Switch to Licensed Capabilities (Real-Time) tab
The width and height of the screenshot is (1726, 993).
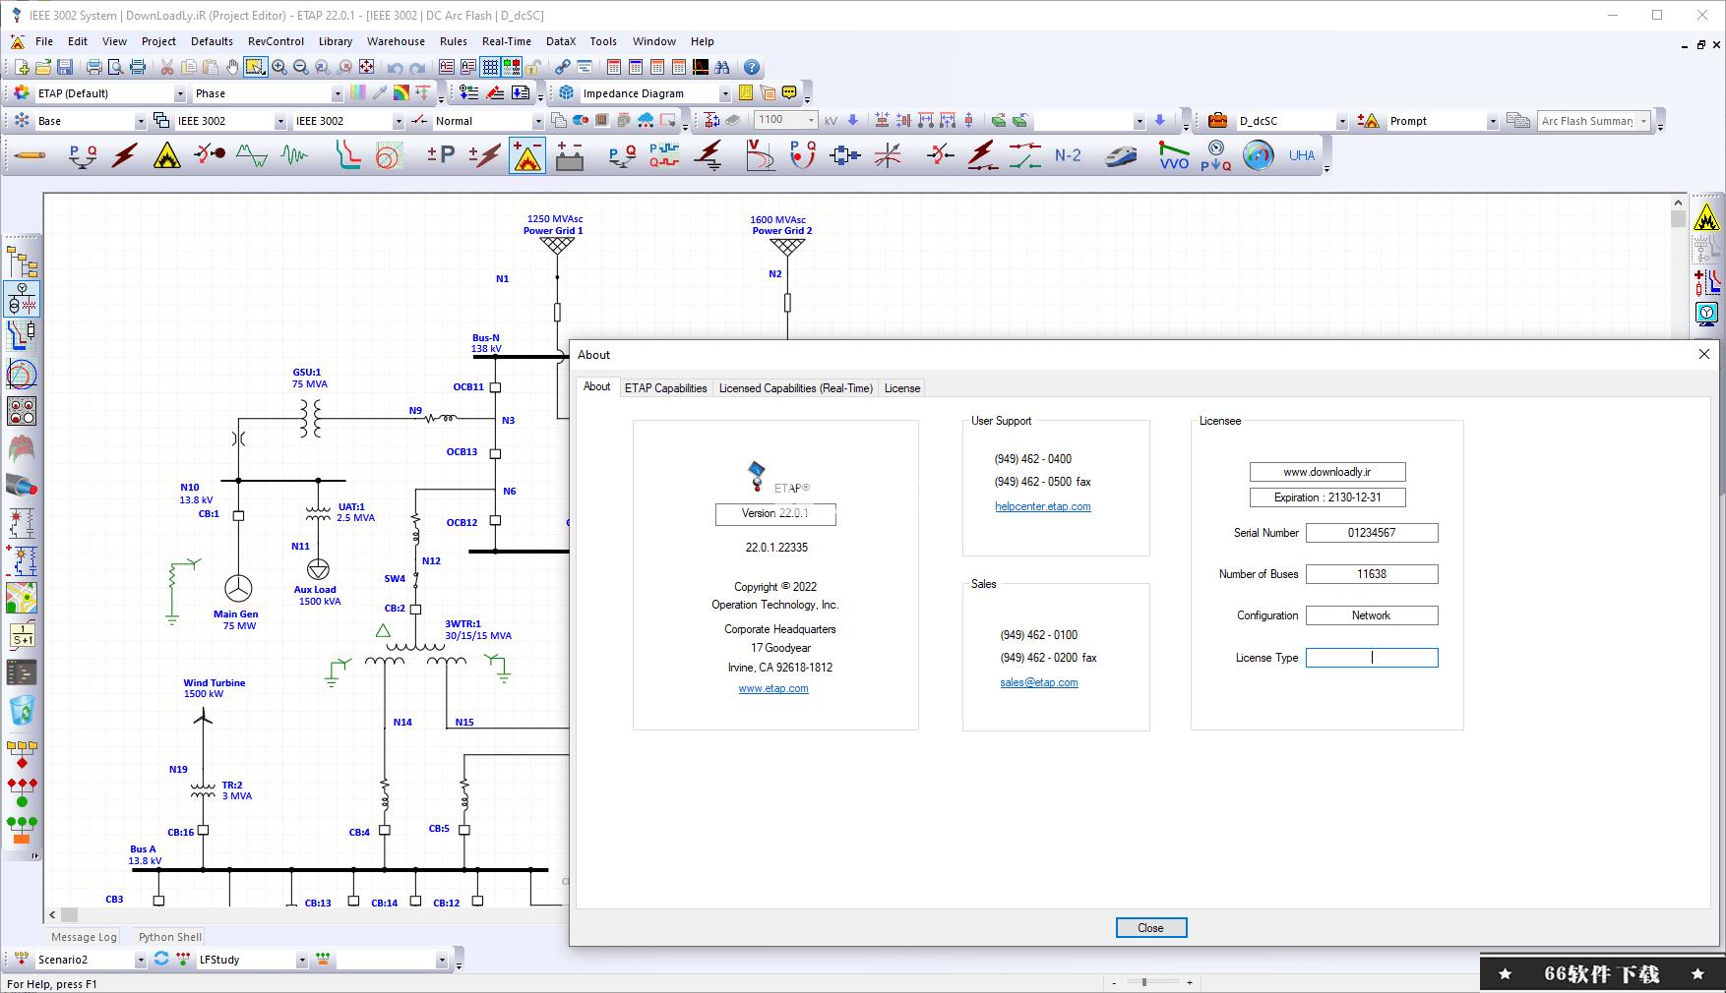tap(795, 388)
